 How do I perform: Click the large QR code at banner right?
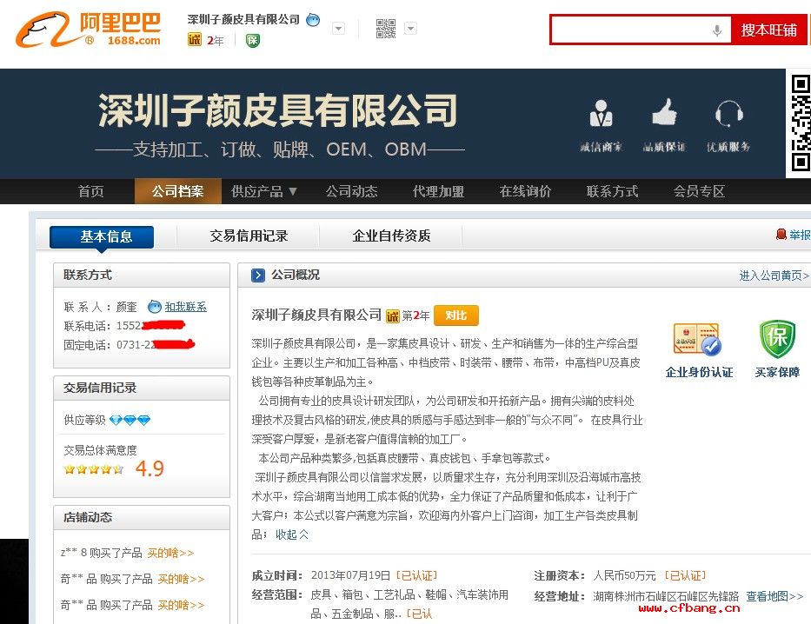[801, 123]
